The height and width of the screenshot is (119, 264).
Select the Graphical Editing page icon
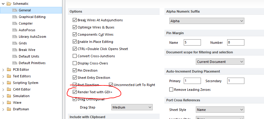click(x=15, y=17)
